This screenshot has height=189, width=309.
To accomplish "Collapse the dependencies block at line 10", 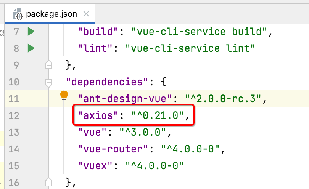I will click(49, 82).
